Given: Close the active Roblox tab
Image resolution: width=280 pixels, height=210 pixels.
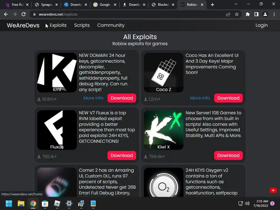Looking at the screenshot, I should [x=202, y=5].
